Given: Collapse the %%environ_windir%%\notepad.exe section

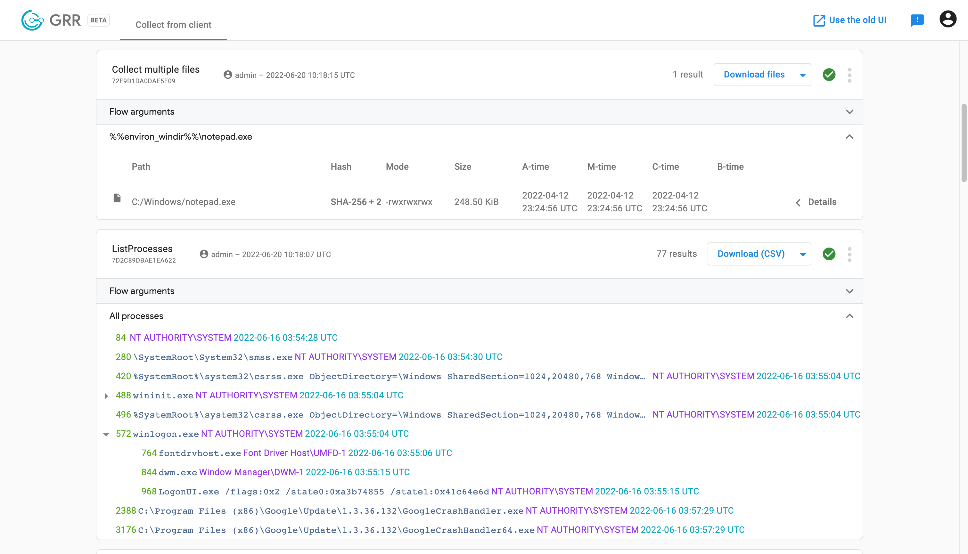Looking at the screenshot, I should pos(850,136).
